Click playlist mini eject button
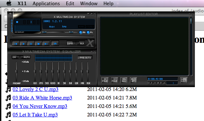 coord(164,83)
